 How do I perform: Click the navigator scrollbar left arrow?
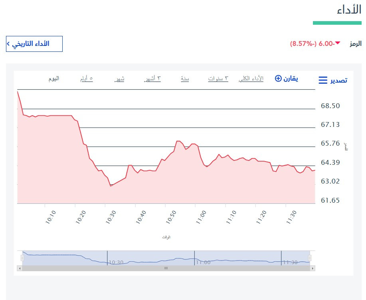pos(20,268)
